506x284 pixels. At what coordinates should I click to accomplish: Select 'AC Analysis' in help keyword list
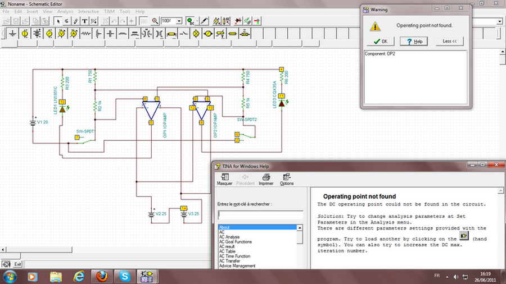tap(229, 237)
